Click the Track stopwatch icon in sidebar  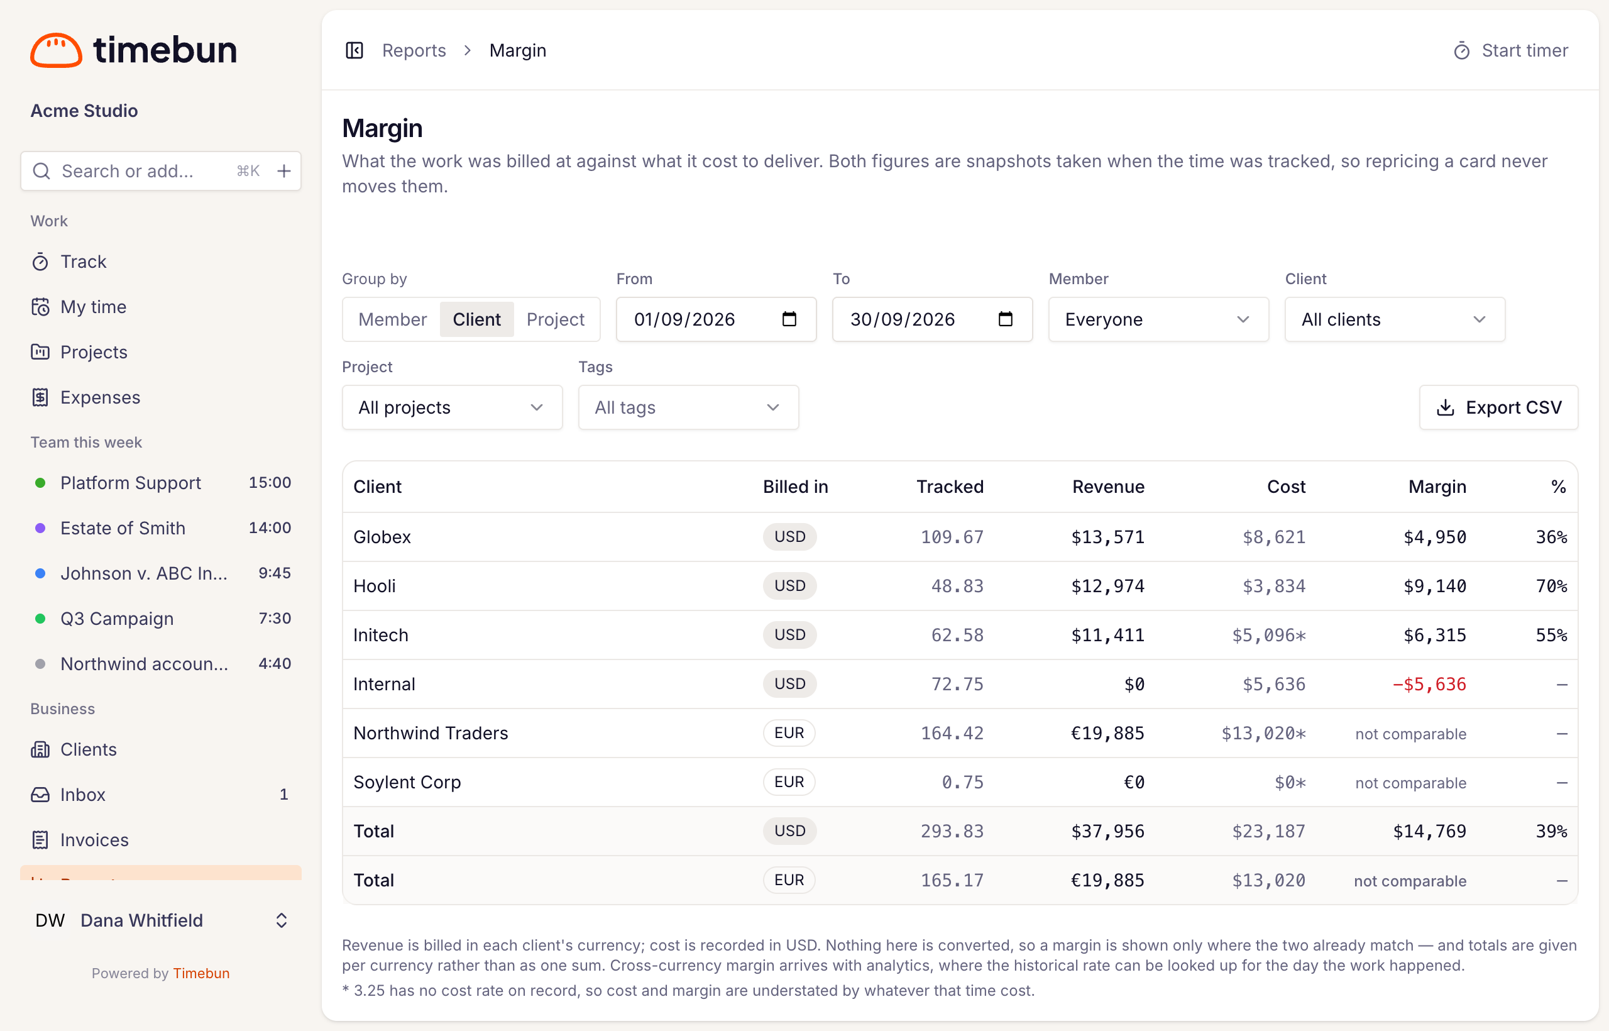point(40,262)
